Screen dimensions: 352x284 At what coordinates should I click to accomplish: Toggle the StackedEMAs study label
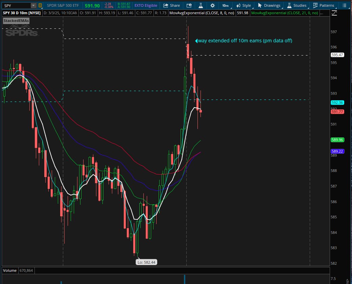point(16,21)
